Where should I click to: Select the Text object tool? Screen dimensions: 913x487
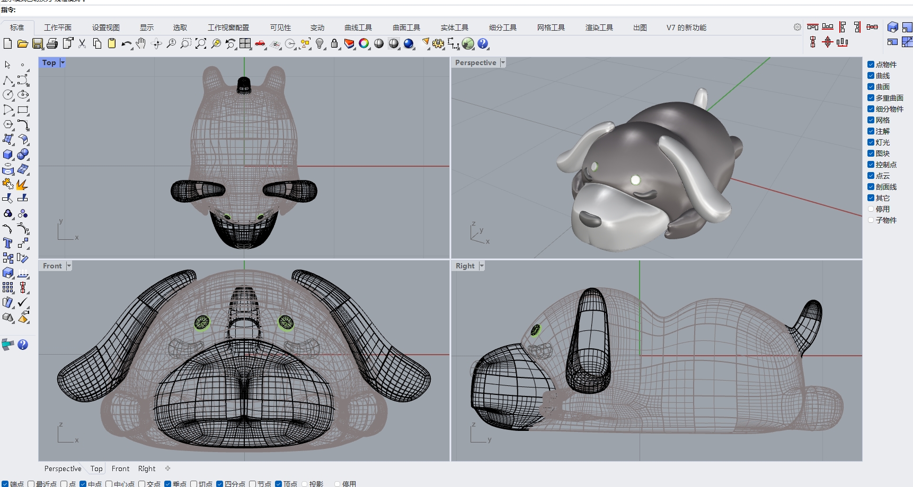[8, 243]
